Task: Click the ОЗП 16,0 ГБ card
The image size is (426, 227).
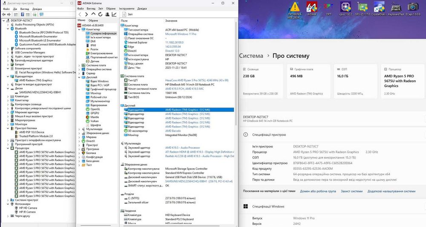Action: [x=355, y=81]
